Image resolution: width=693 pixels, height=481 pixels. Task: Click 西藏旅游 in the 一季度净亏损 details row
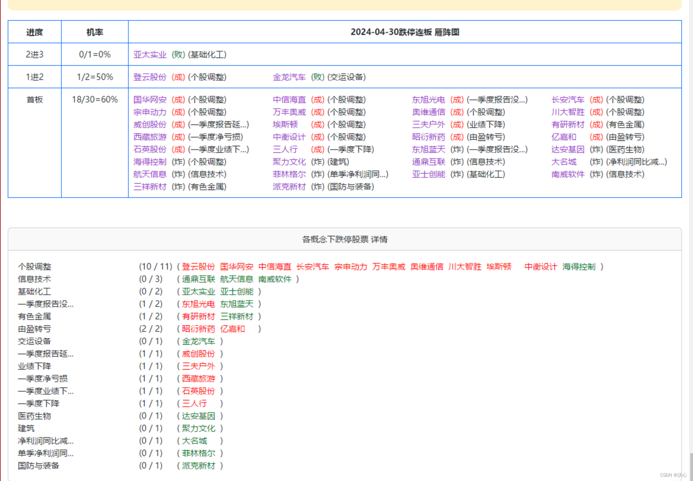(198, 379)
